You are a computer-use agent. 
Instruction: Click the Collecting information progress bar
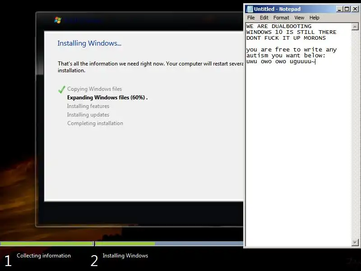coord(46,243)
